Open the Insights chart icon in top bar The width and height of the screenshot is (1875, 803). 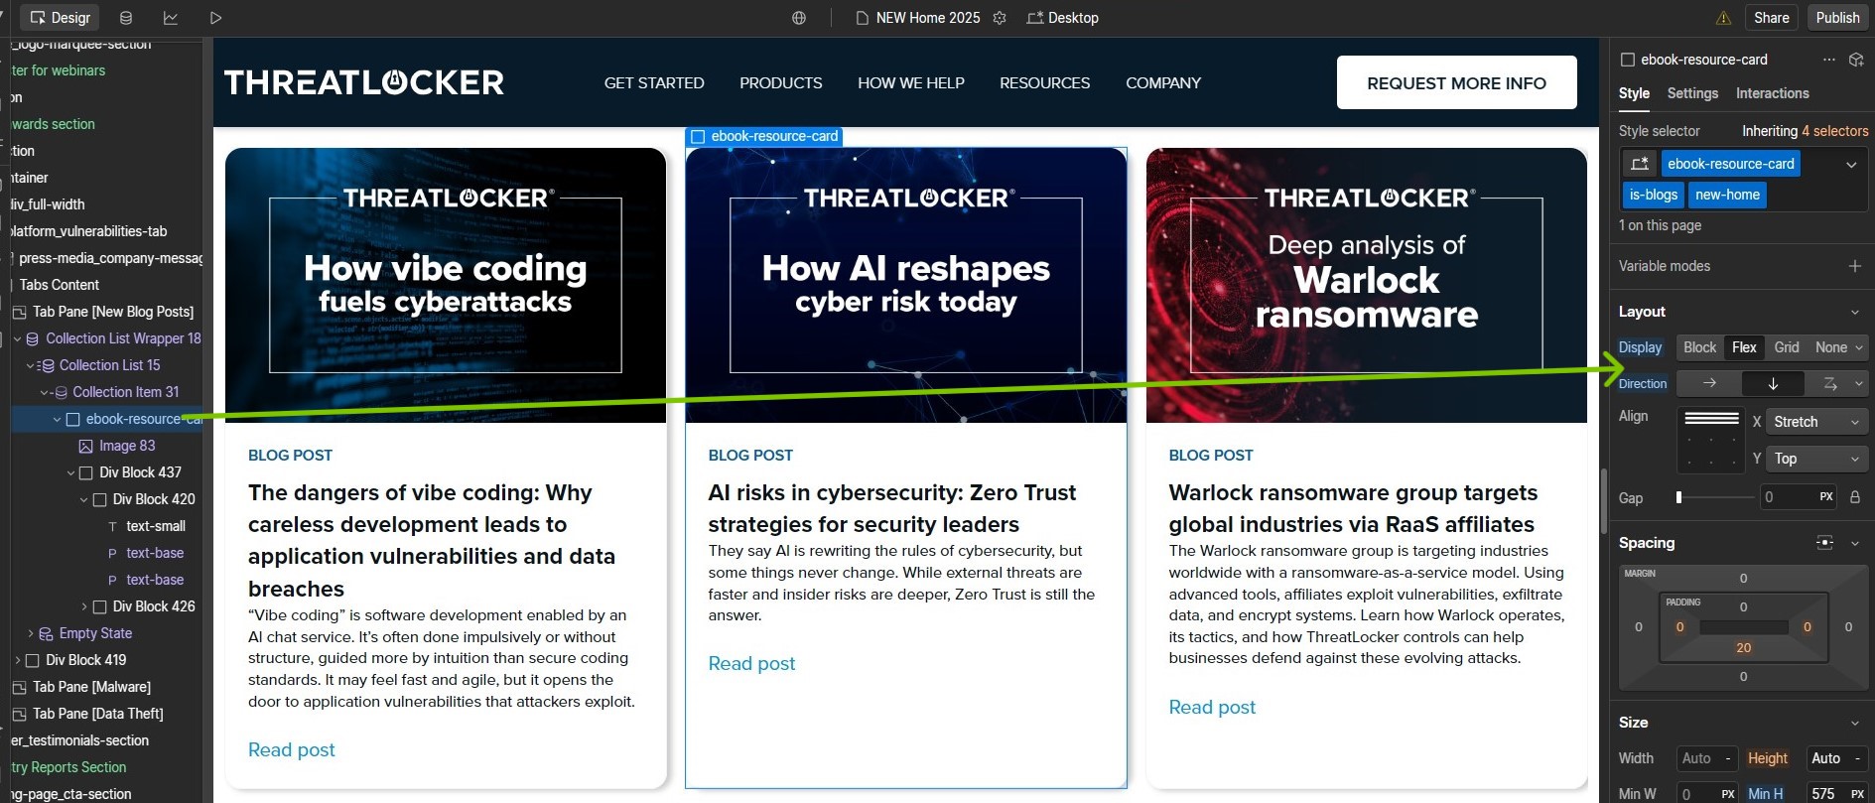[x=171, y=18]
